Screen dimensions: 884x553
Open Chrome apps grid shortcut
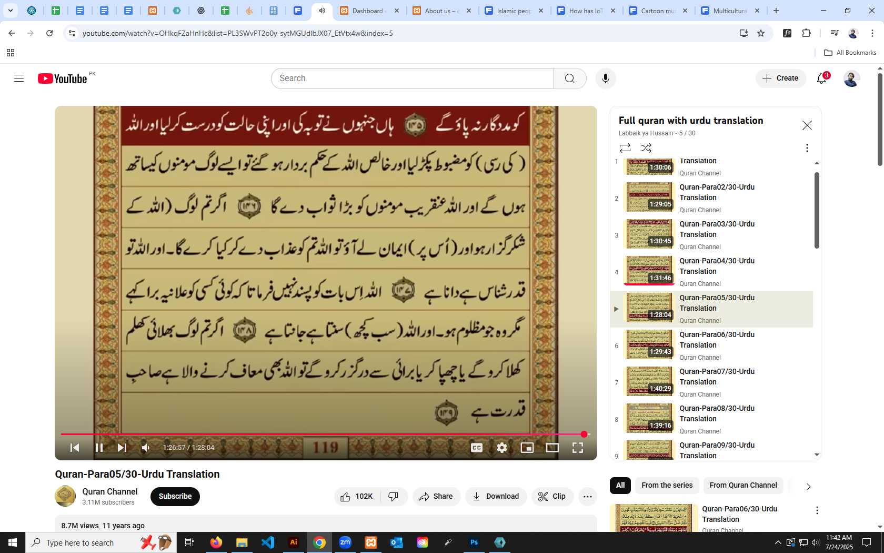[11, 53]
